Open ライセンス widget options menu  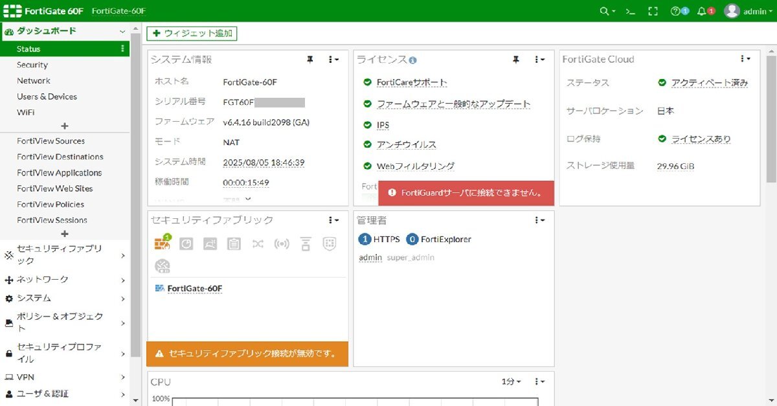click(539, 60)
